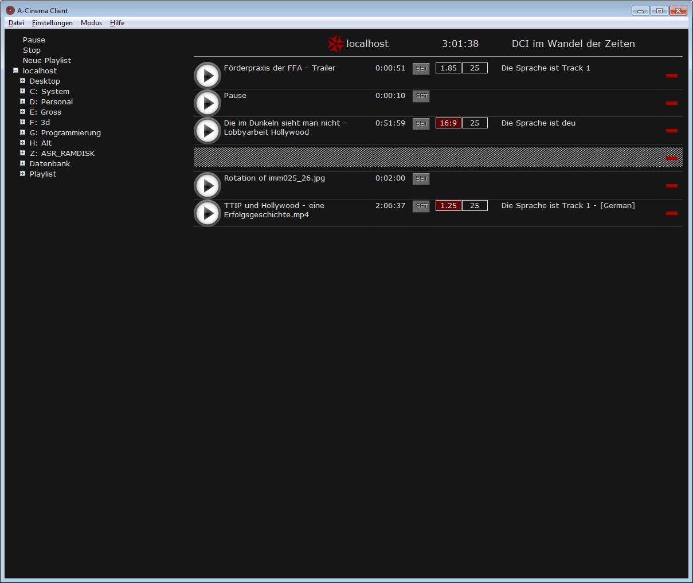Click Stop in the left panel
Screen dimensions: 693x583
coord(32,50)
